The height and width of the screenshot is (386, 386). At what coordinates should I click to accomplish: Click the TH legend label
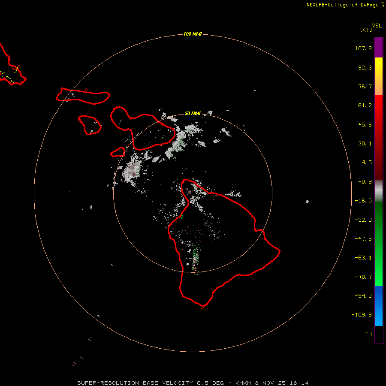(368, 334)
